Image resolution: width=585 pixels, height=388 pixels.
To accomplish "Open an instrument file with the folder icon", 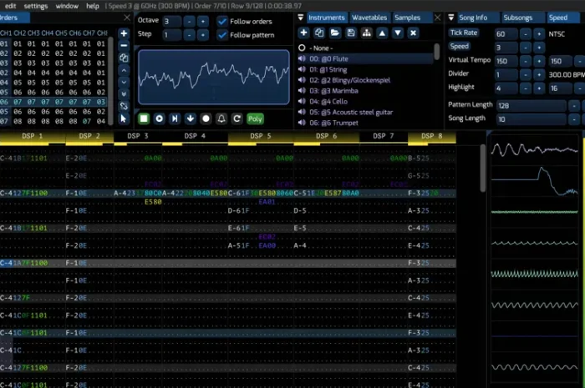I will (335, 33).
